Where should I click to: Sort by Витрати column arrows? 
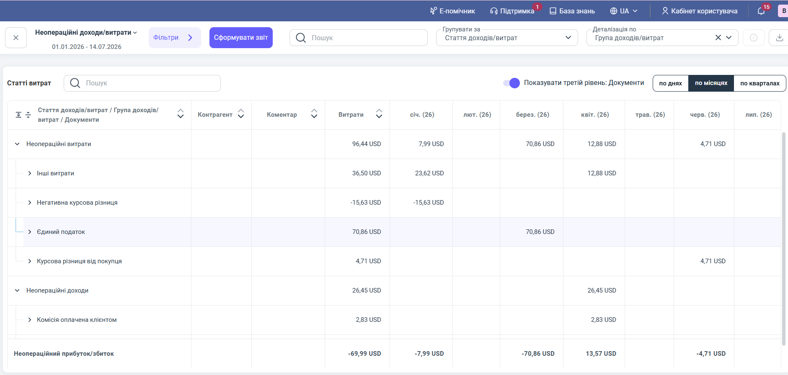pos(379,114)
